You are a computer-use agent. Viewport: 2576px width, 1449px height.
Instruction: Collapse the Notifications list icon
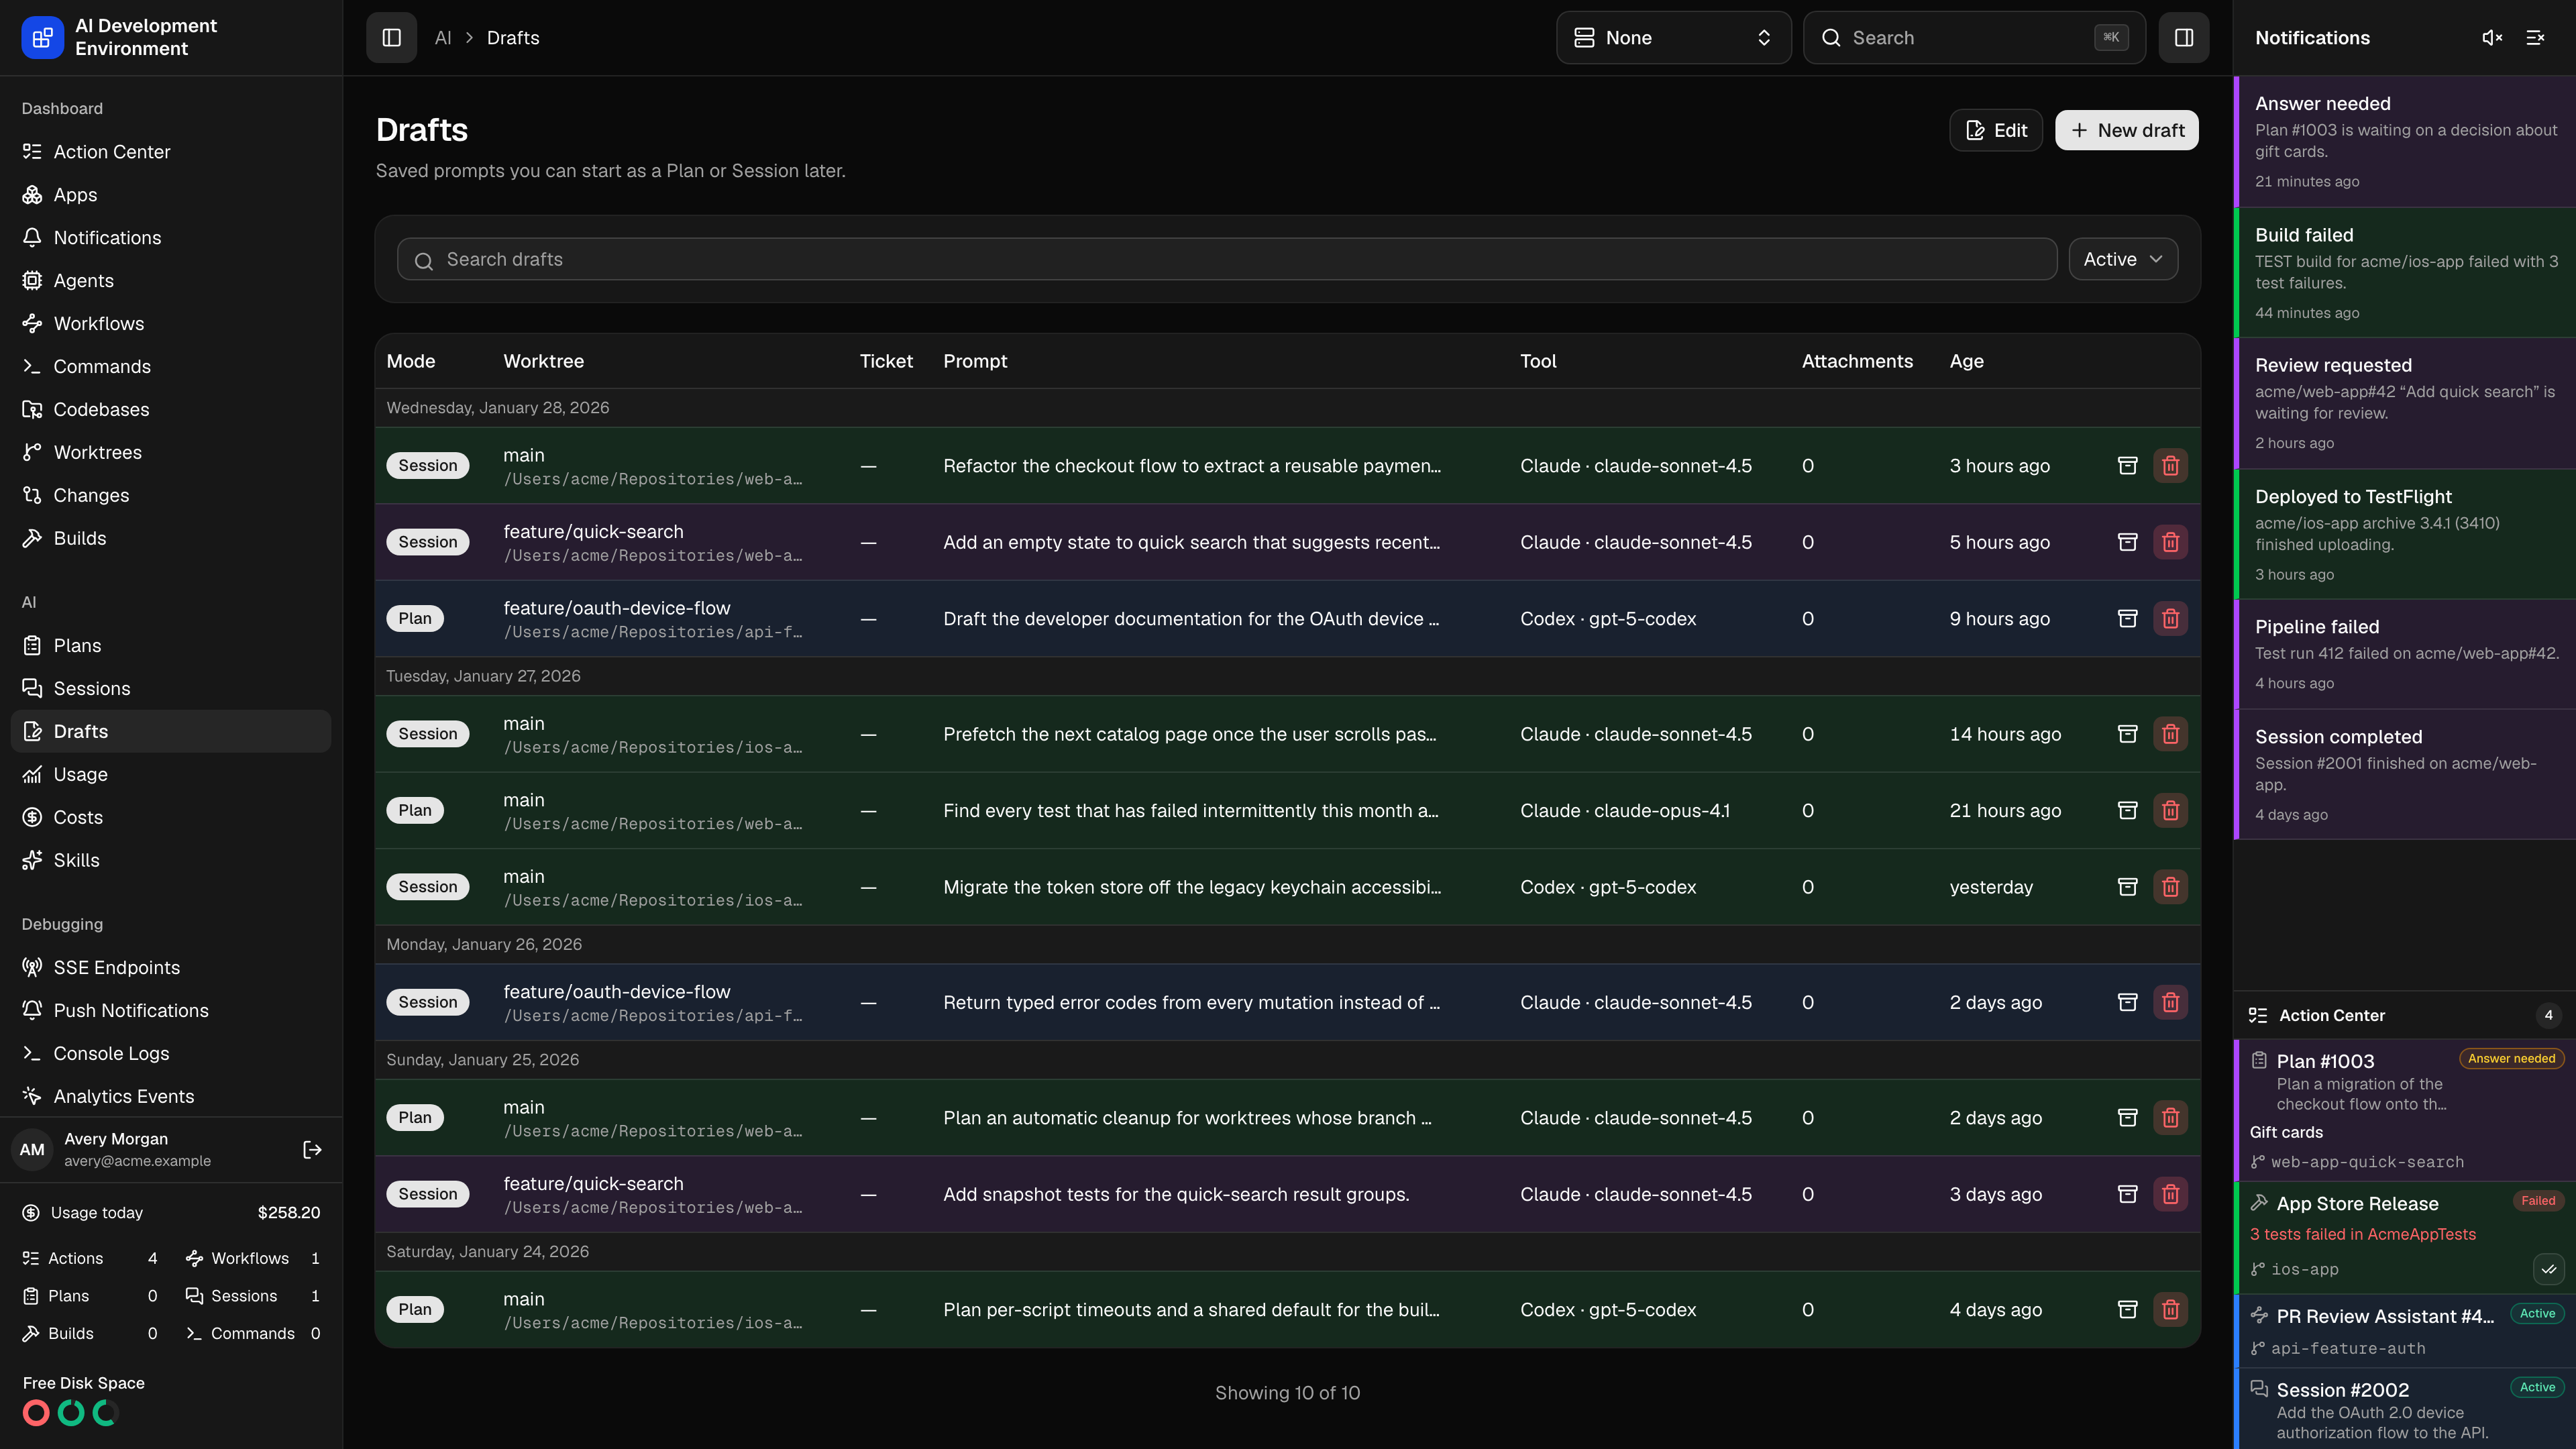coord(2535,38)
